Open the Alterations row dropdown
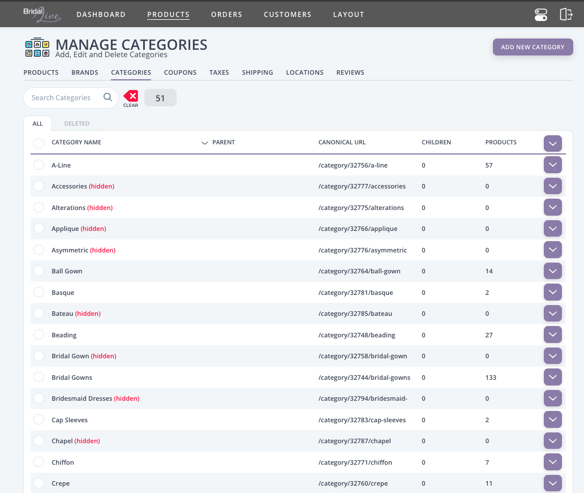584x493 pixels. [553, 207]
